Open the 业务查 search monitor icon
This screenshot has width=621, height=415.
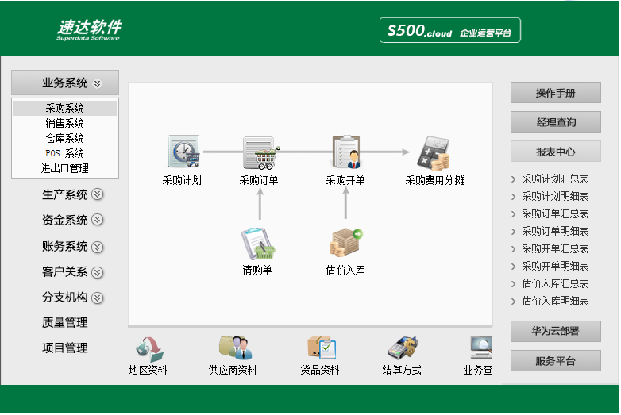coord(481,347)
